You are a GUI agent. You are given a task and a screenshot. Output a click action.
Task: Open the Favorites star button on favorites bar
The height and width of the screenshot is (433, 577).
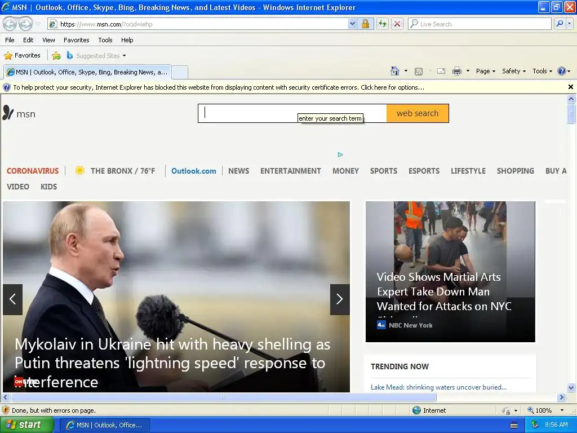22,56
